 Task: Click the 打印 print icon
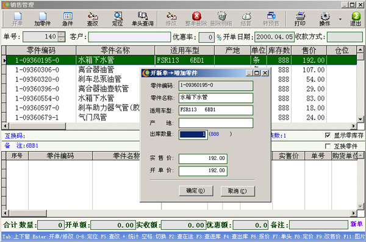click(x=300, y=19)
